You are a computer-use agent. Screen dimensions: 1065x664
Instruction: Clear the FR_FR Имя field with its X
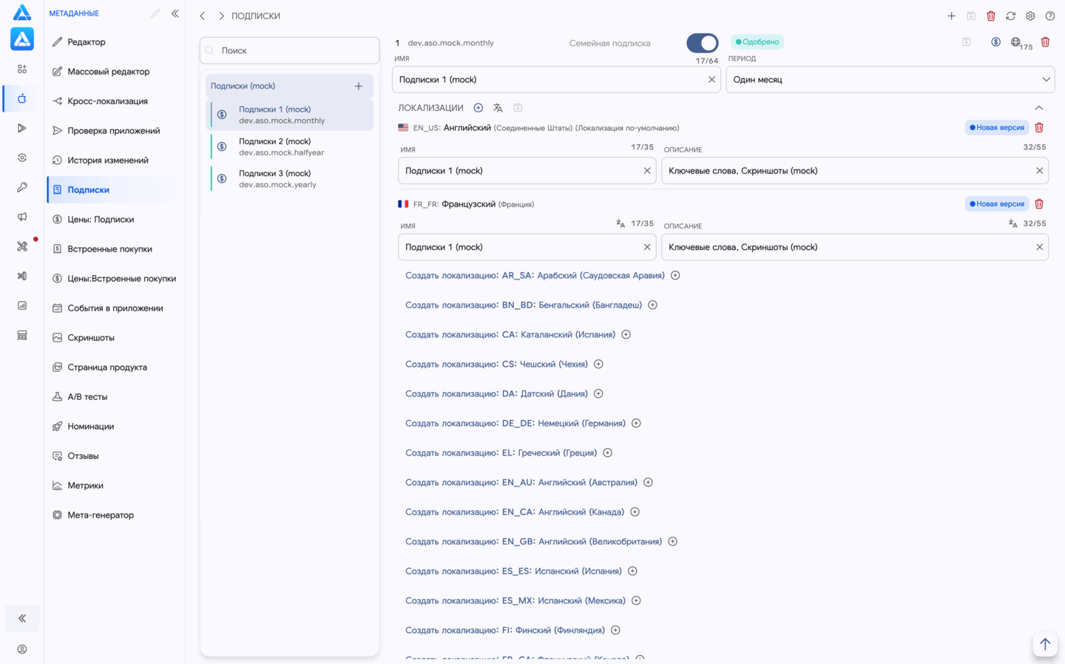pyautogui.click(x=647, y=248)
